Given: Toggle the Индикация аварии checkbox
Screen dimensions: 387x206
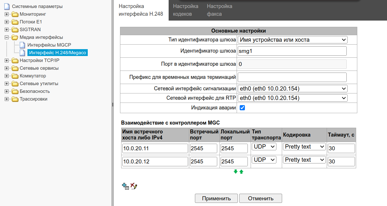Looking at the screenshot, I should (x=242, y=108).
